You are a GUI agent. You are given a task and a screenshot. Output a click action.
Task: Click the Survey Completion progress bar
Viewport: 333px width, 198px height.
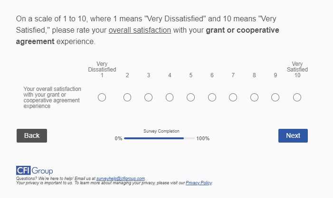pyautogui.click(x=159, y=138)
